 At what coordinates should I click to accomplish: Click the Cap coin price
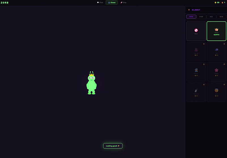(x=217, y=55)
